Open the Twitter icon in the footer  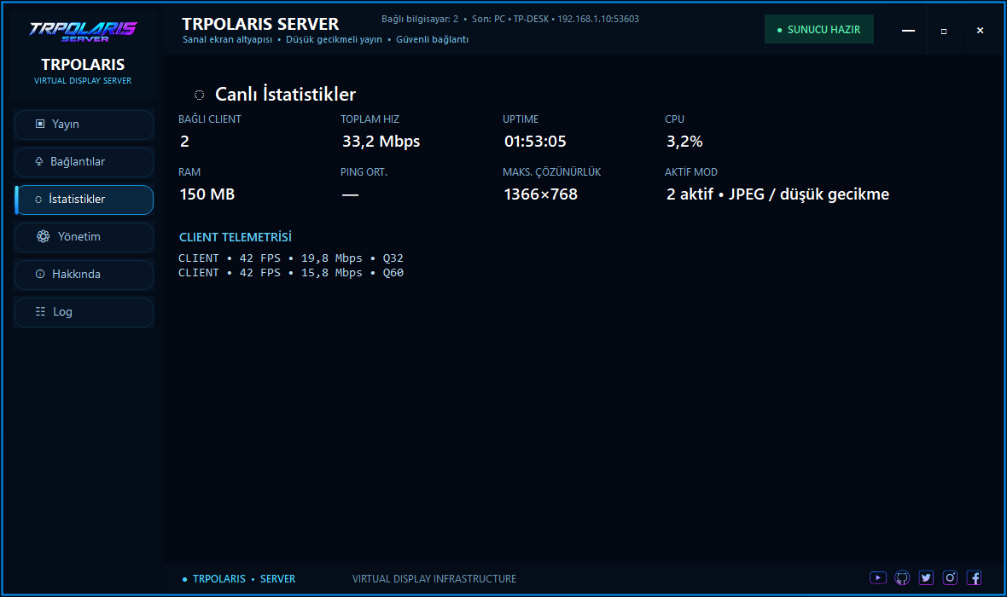click(x=925, y=577)
